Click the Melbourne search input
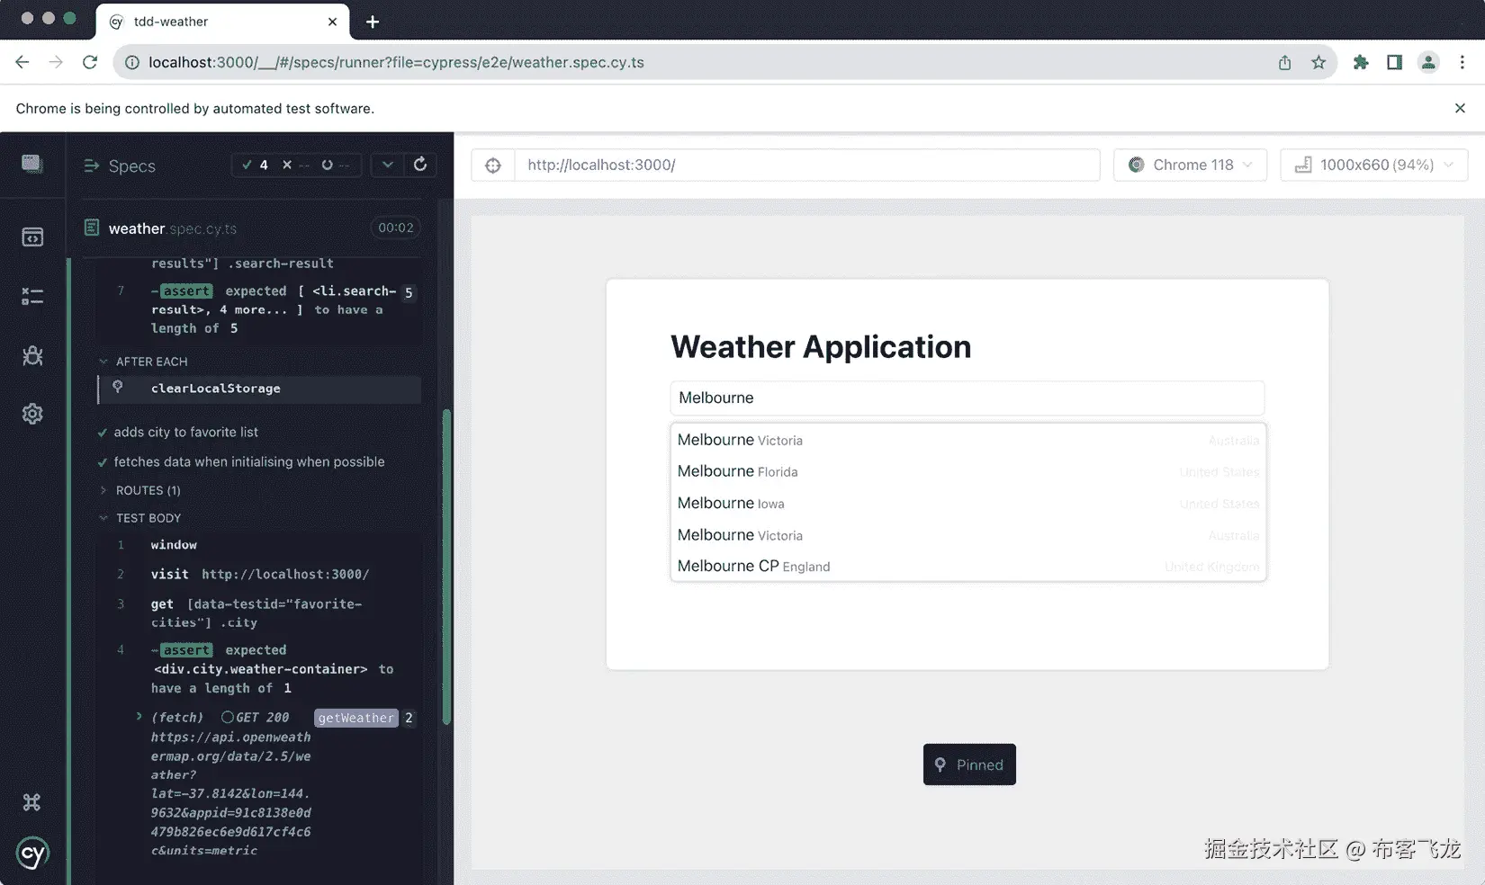The height and width of the screenshot is (885, 1485). (967, 398)
